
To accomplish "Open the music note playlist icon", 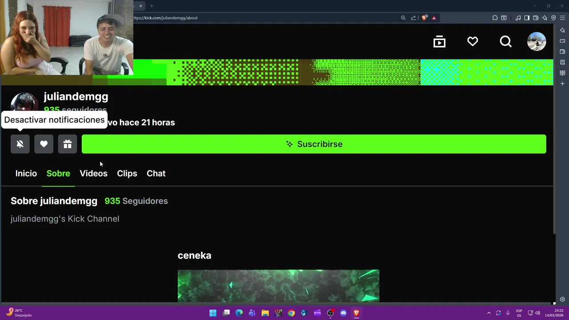I will 518,18.
